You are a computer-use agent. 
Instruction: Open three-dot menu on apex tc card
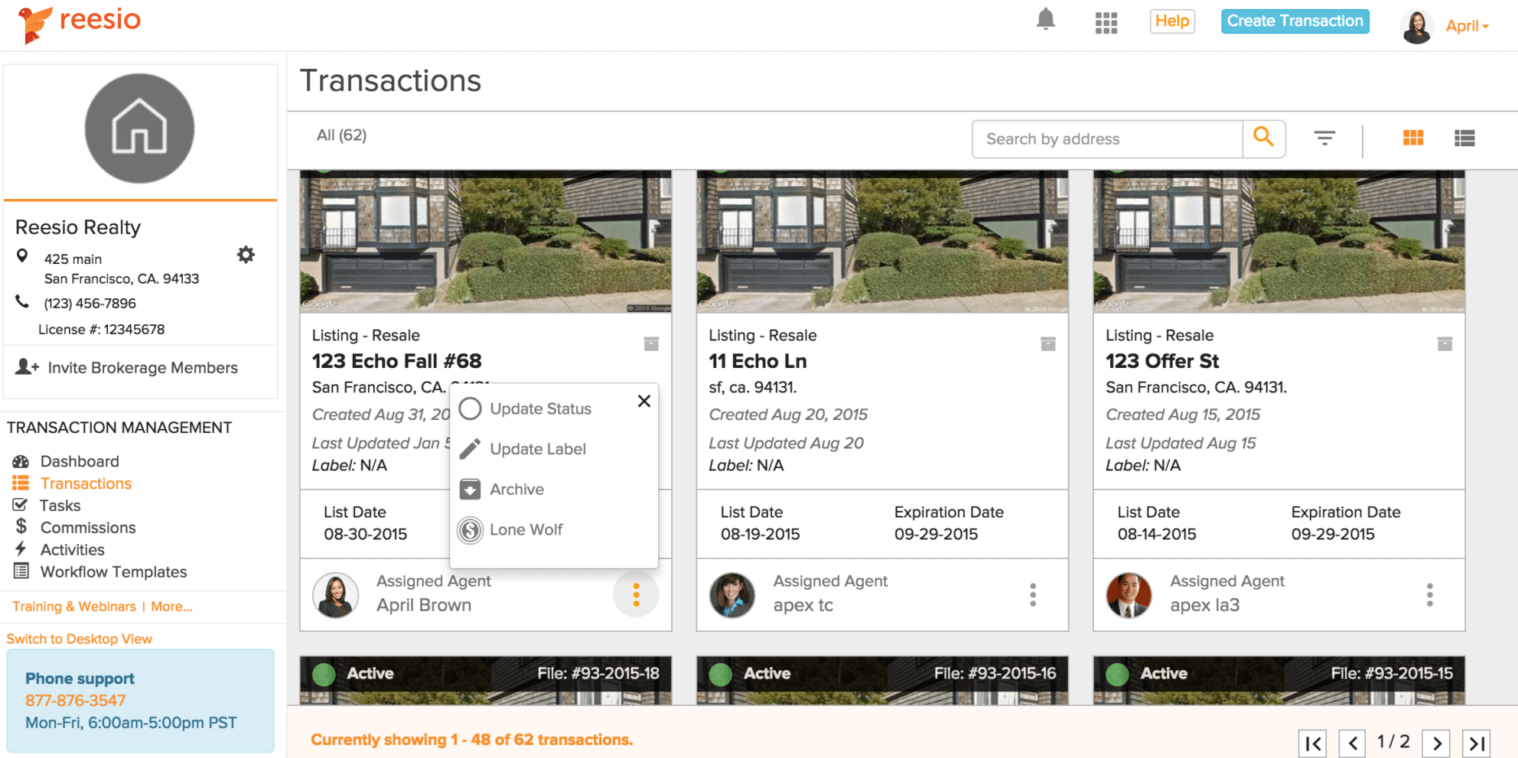tap(1033, 594)
